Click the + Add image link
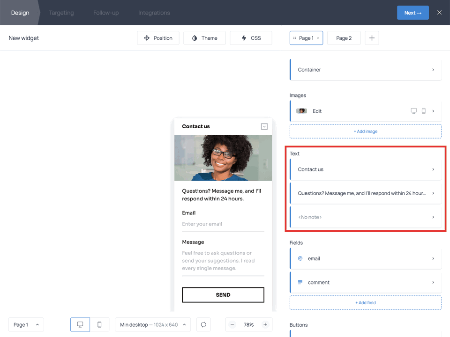The image size is (450, 337). (366, 131)
